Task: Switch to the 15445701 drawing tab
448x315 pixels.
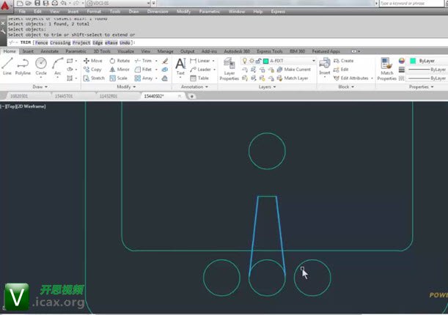Action: [x=64, y=96]
